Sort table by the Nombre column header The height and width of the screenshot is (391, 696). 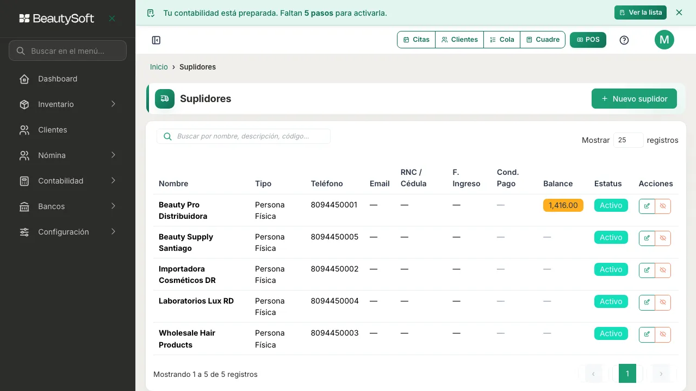click(x=173, y=184)
